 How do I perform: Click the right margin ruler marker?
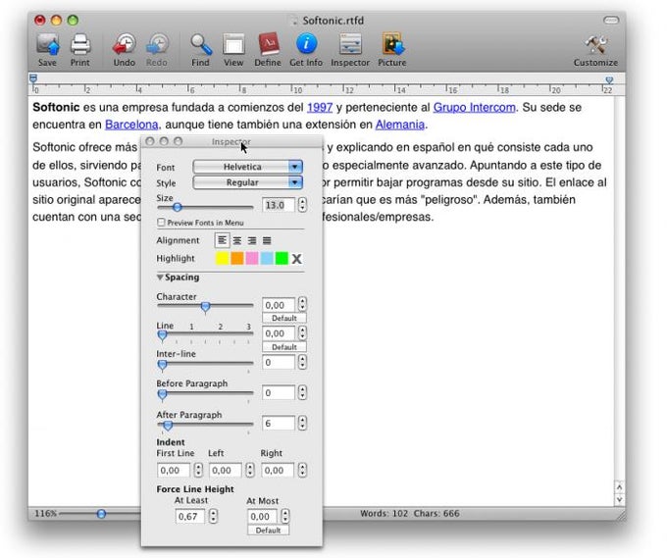(x=609, y=79)
